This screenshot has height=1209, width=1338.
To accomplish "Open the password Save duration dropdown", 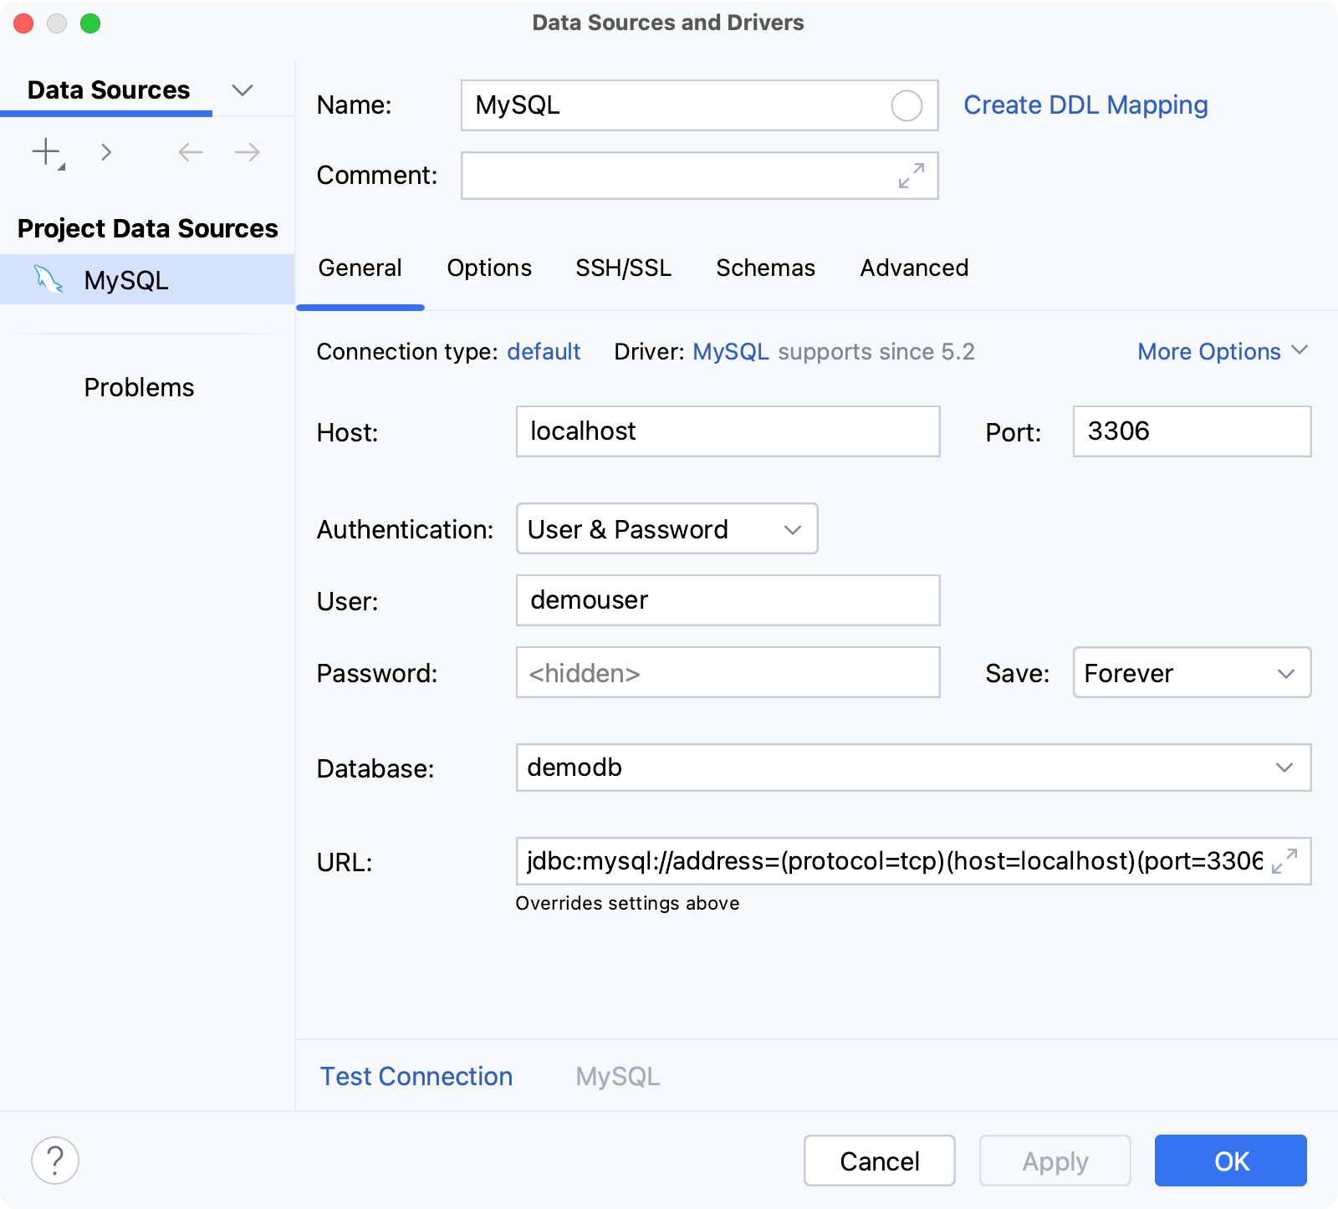I will click(1285, 672).
